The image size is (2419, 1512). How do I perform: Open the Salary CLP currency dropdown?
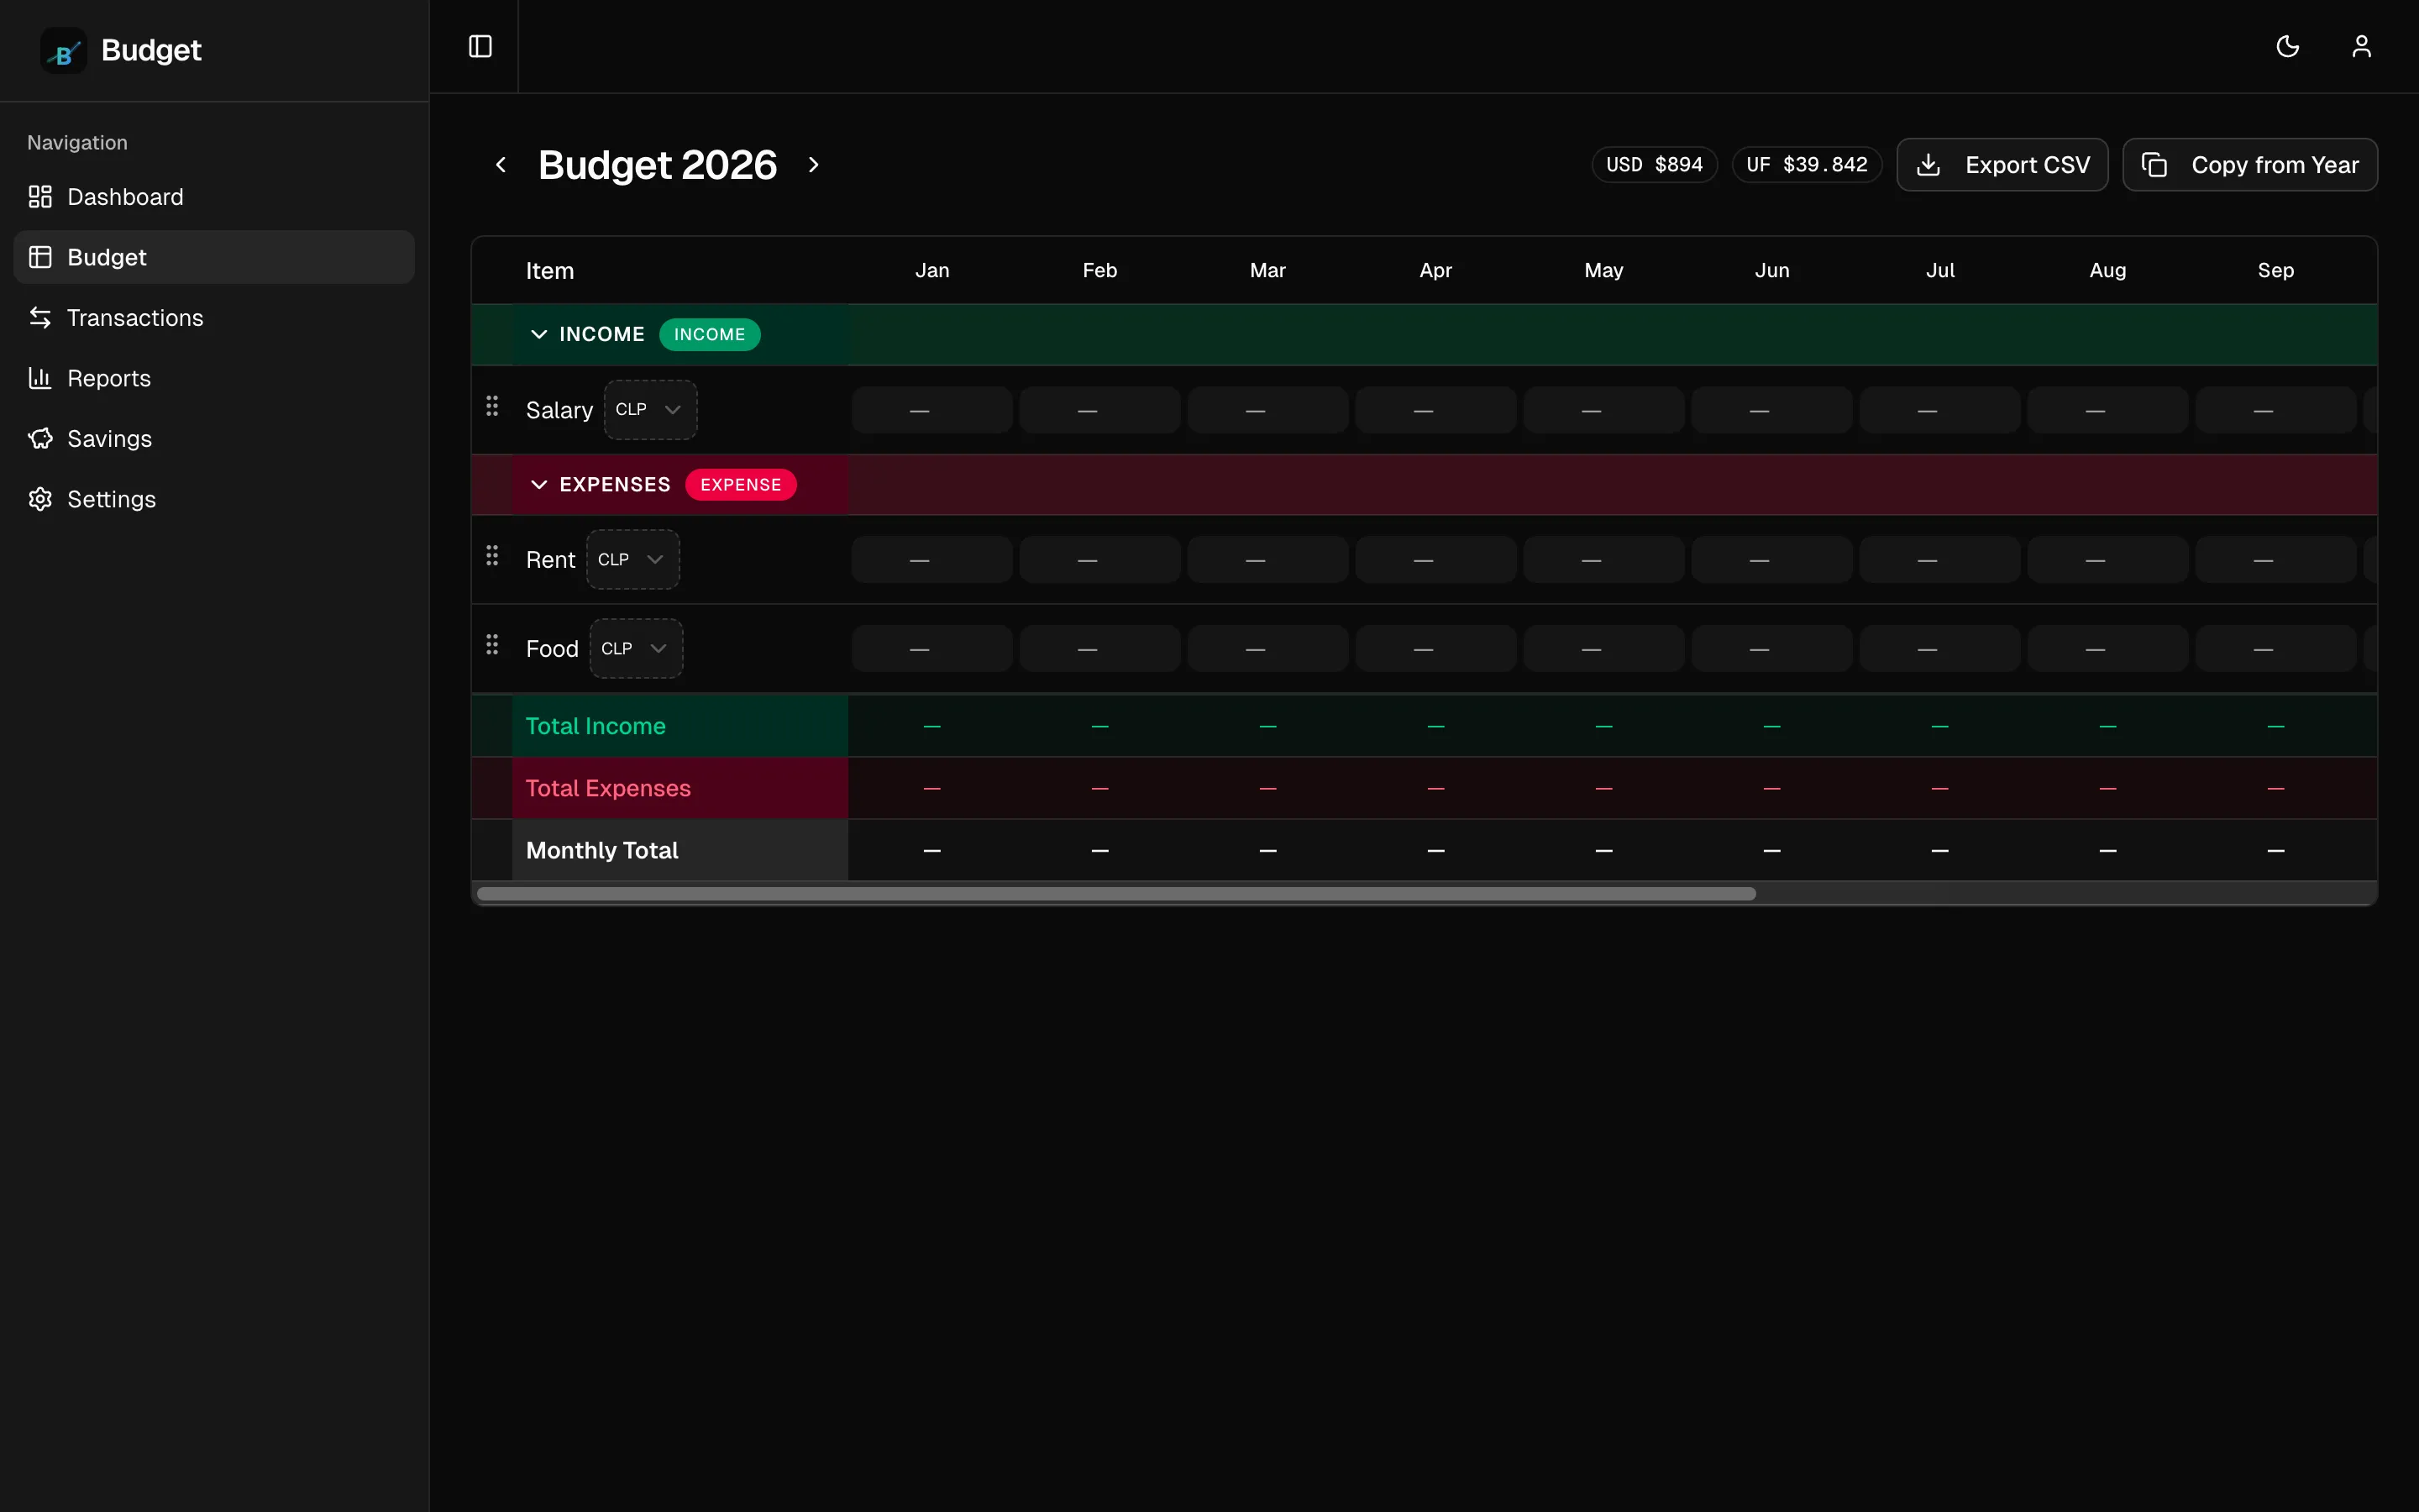(650, 409)
